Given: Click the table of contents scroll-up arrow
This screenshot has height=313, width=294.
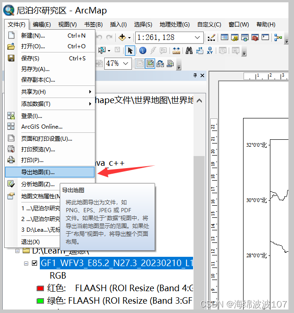Looking at the screenshot, I should point(199,101).
